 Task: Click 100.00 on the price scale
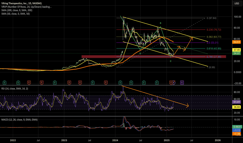(238, 17)
